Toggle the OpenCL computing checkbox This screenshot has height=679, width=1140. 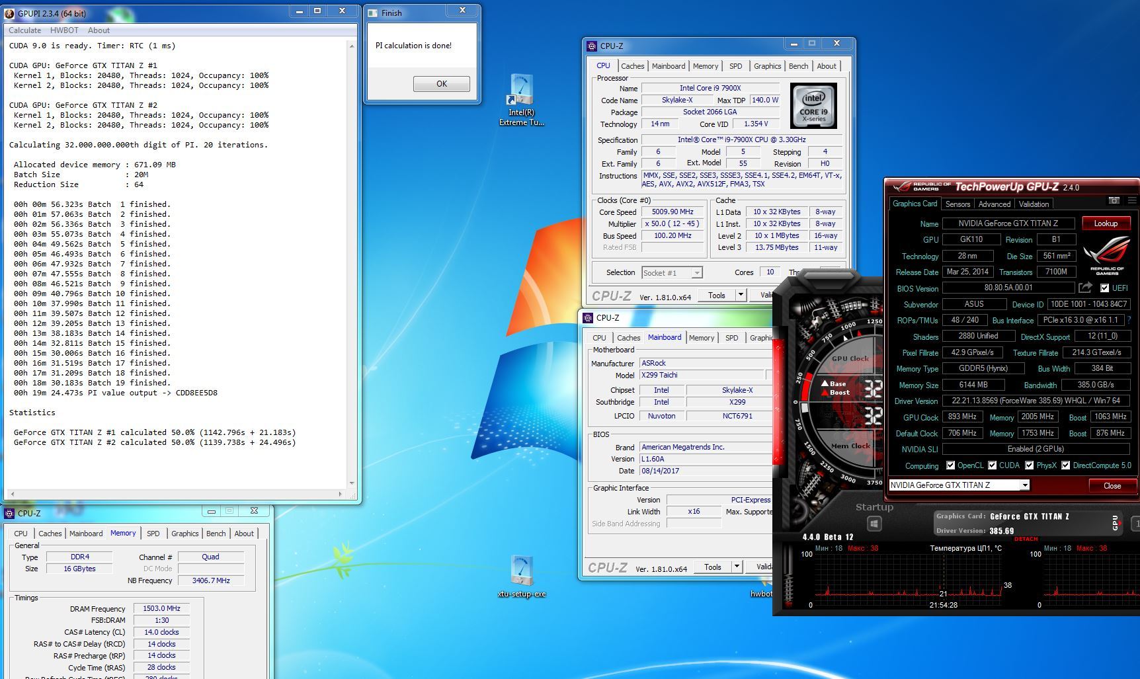[950, 465]
